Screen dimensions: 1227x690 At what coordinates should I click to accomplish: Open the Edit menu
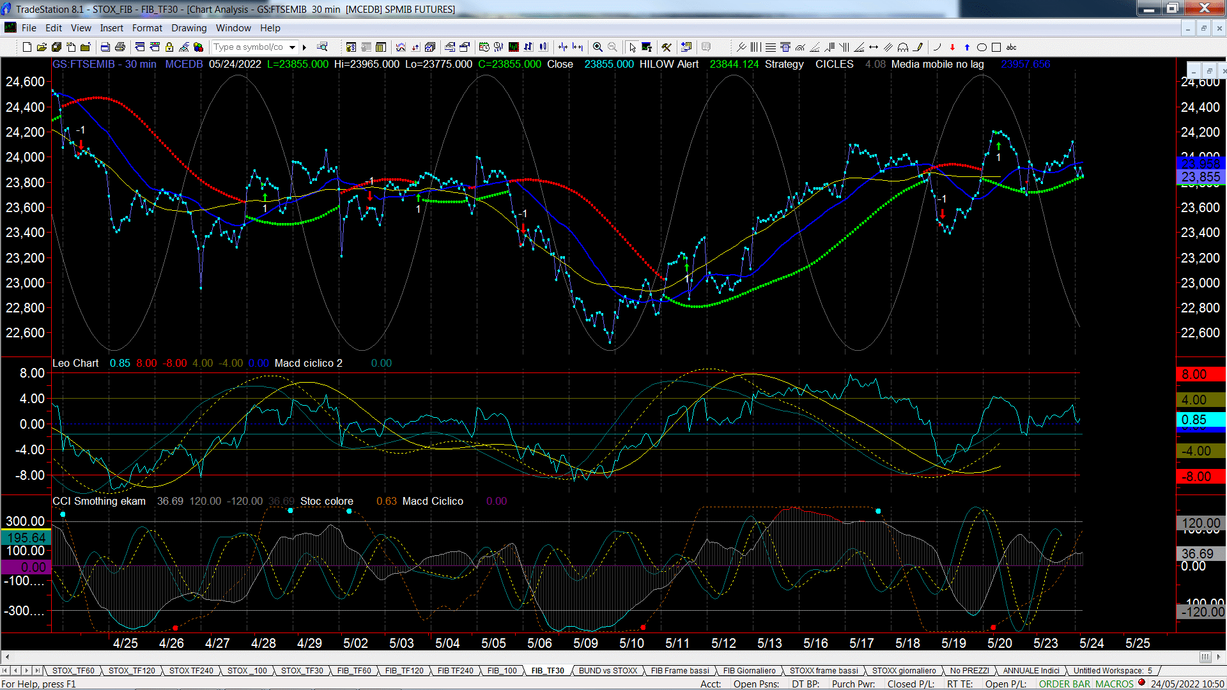click(54, 28)
